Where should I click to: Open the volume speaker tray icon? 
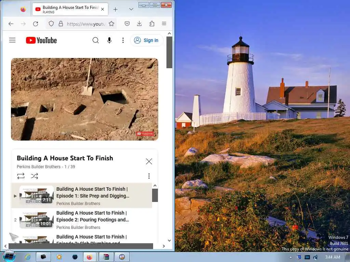pyautogui.click(x=315, y=257)
